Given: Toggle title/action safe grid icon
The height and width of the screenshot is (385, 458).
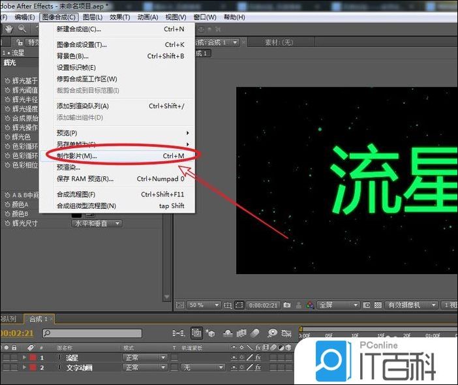Looking at the screenshot, I should pos(228,305).
